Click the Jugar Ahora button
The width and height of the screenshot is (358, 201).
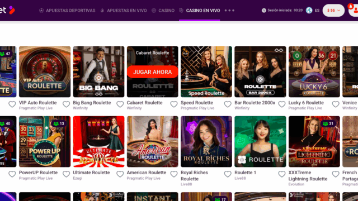pos(153,72)
